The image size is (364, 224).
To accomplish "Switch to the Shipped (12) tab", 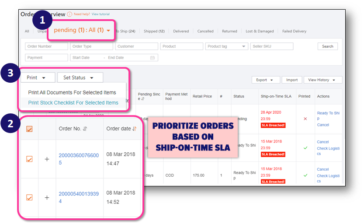I will point(154,31).
